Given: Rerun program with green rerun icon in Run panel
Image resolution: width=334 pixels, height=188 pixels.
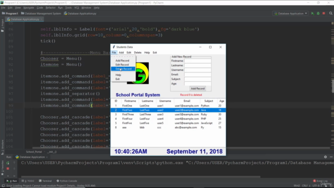Looking at the screenshot, I should tap(8, 163).
